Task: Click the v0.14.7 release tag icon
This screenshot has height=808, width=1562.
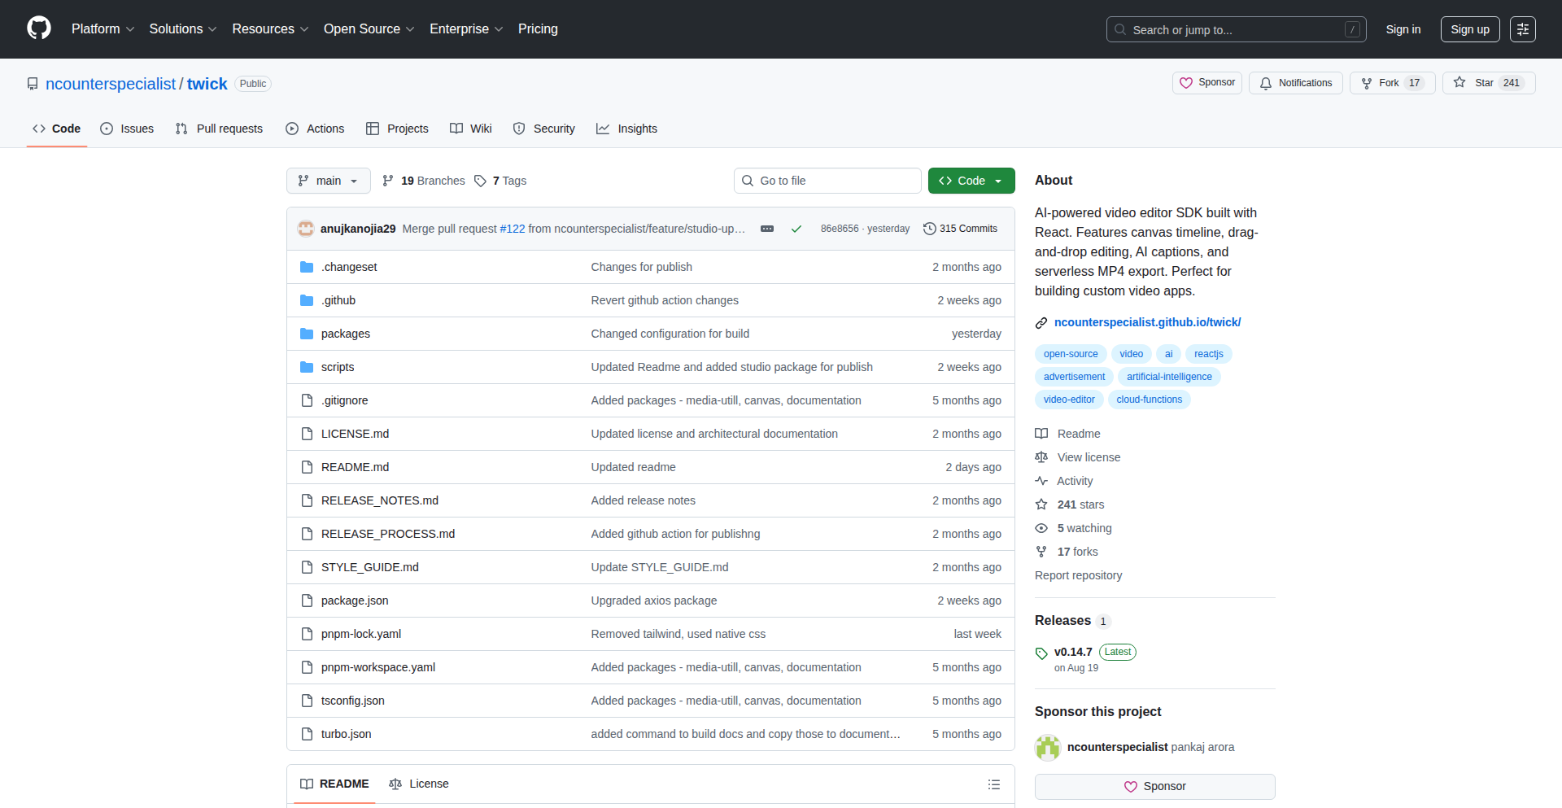Action: pos(1041,653)
